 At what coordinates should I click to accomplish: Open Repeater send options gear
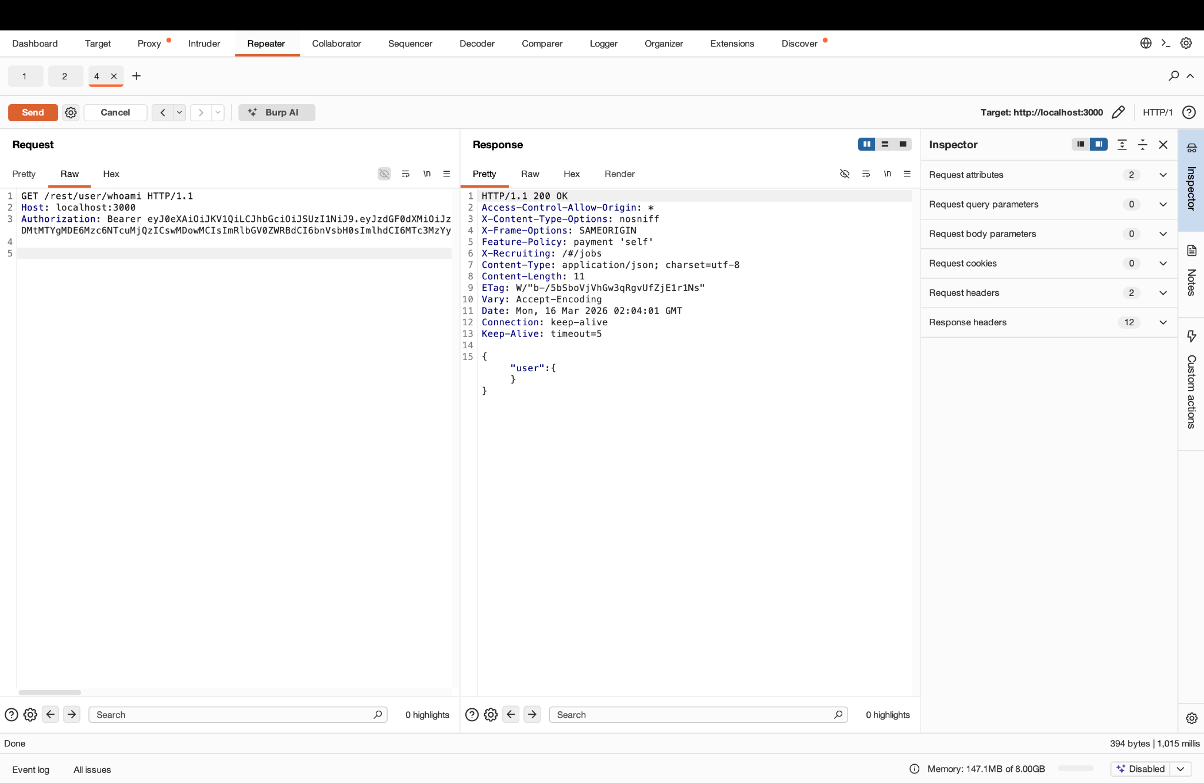point(71,112)
